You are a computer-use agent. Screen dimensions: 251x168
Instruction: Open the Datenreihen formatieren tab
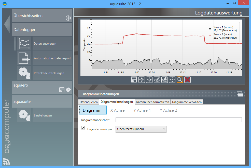(152, 102)
